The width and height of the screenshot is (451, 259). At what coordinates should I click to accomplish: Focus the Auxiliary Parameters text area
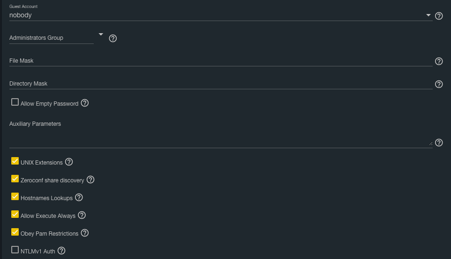(220, 138)
